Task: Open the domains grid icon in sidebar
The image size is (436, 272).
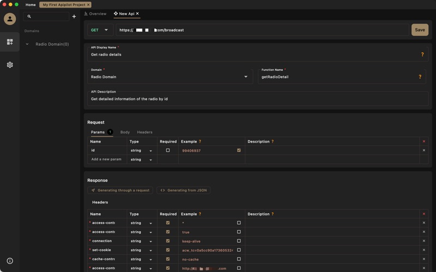Action: pos(10,42)
